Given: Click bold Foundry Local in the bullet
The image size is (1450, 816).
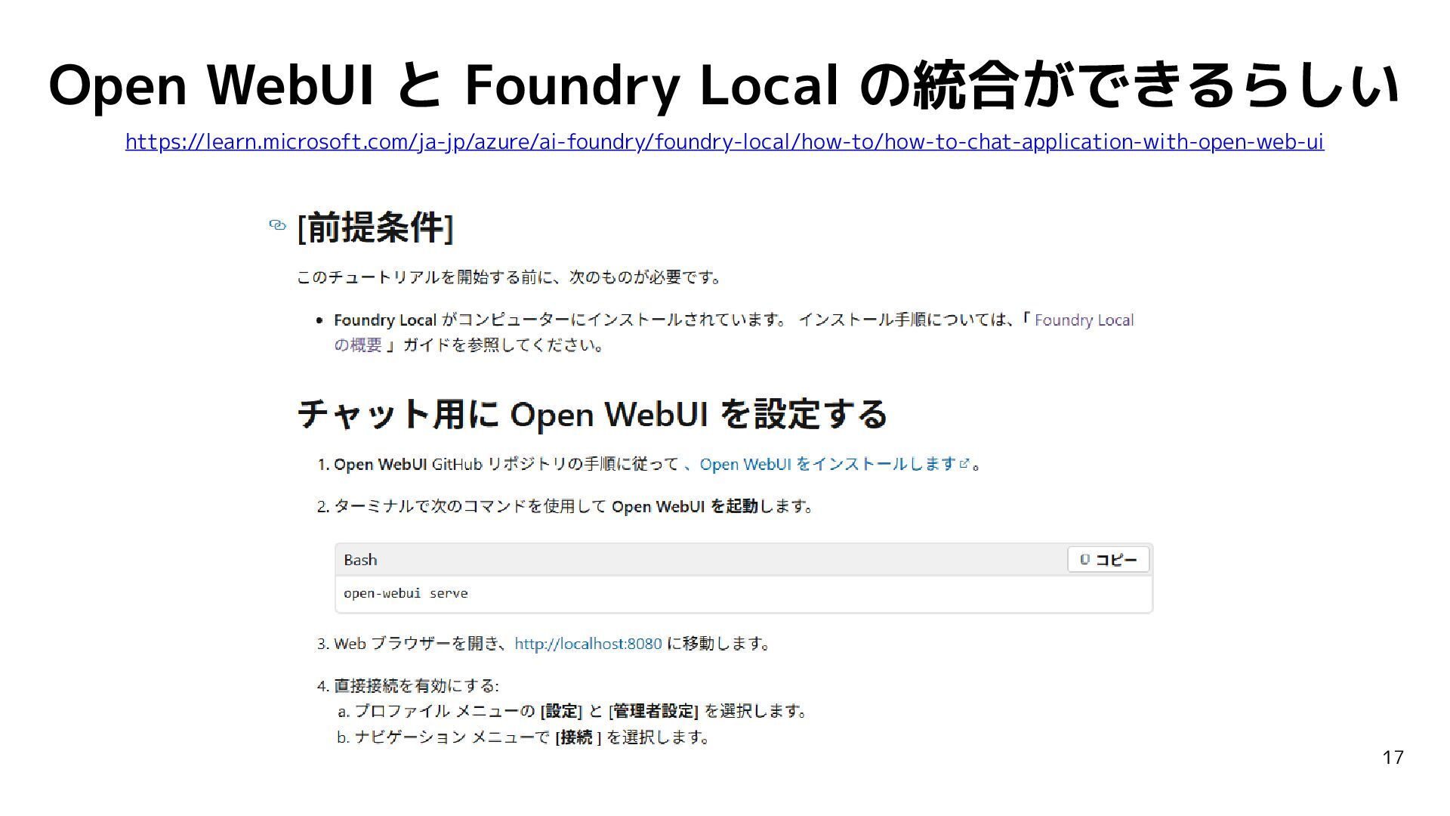Looking at the screenshot, I should (385, 320).
